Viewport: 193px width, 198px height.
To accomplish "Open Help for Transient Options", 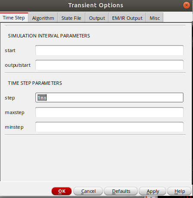I will (x=180, y=191).
